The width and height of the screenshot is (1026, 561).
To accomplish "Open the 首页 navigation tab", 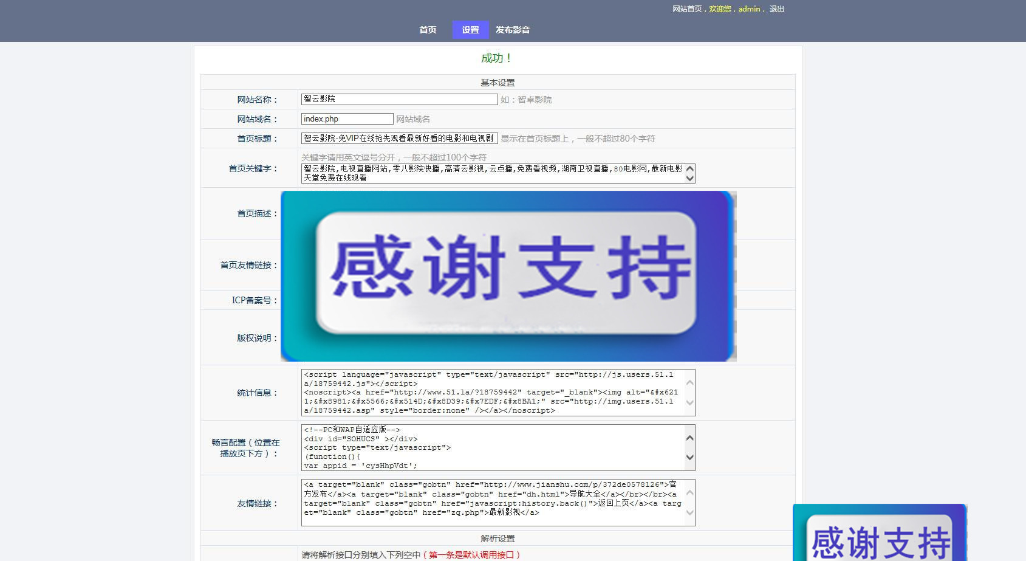I will (x=428, y=30).
